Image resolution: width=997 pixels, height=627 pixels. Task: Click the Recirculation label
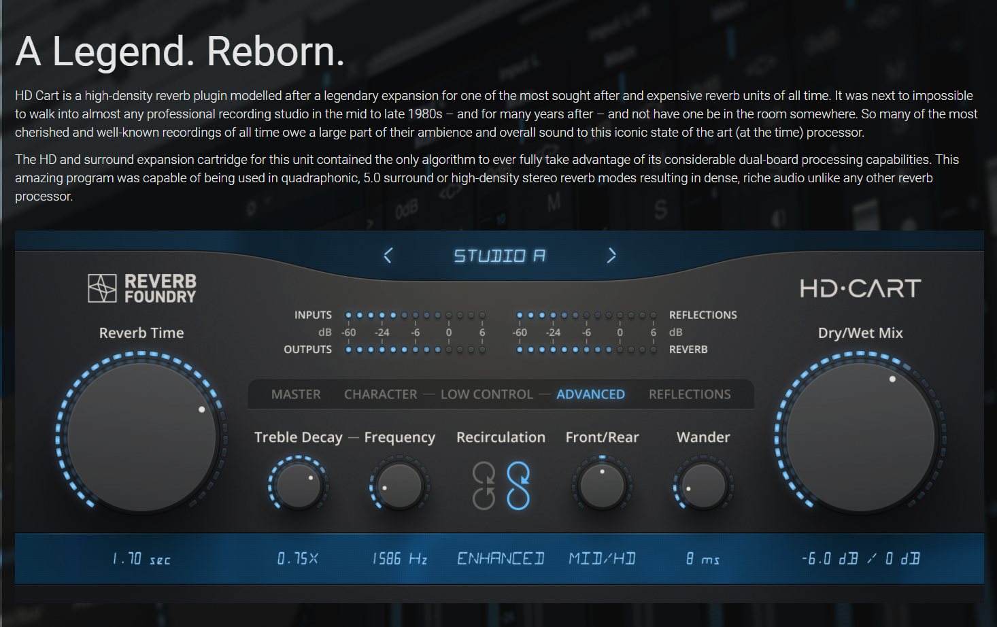501,437
